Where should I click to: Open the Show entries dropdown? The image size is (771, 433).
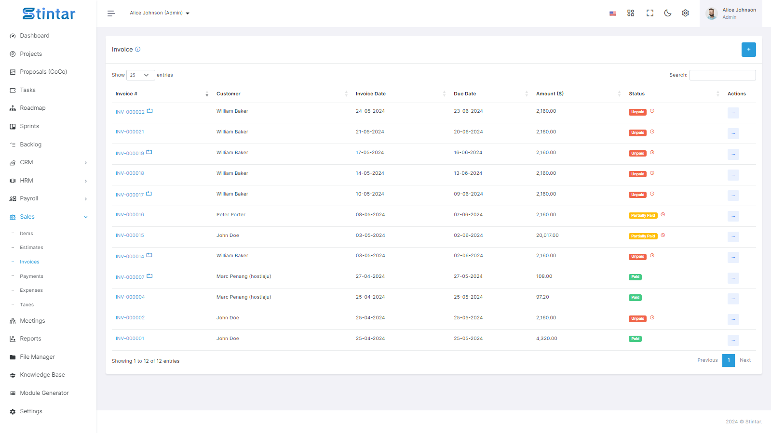pos(140,75)
